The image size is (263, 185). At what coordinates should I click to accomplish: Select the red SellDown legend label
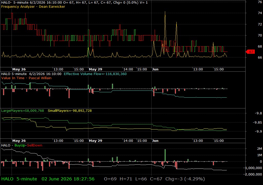point(35,145)
